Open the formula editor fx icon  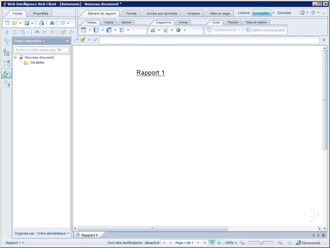click(76, 40)
